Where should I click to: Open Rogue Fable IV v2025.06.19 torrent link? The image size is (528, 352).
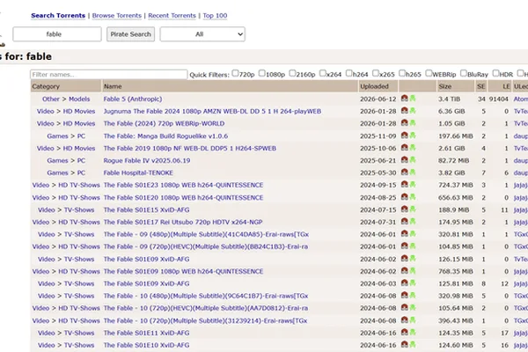(147, 161)
